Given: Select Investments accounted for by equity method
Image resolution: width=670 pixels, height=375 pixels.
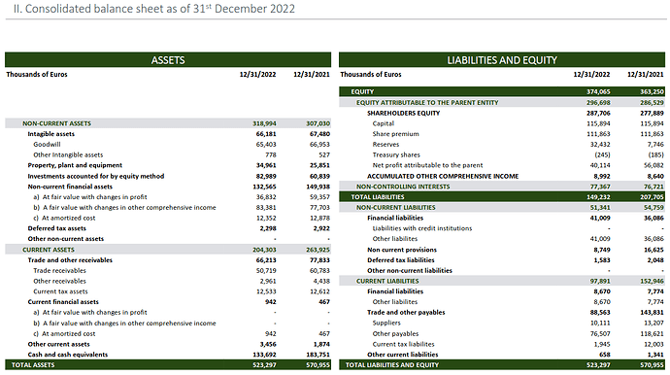Looking at the screenshot, I should click(x=96, y=176).
